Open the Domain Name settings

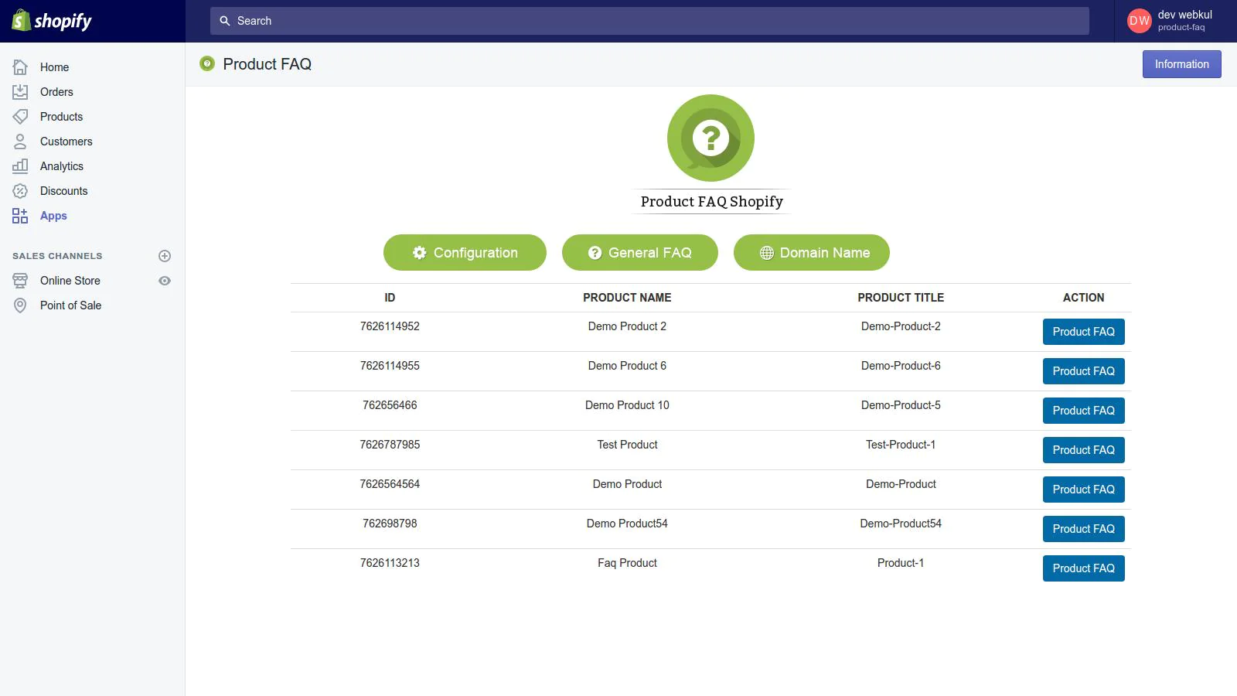(x=812, y=253)
